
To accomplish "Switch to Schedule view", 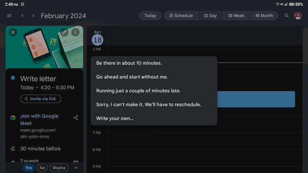I will tap(181, 16).
